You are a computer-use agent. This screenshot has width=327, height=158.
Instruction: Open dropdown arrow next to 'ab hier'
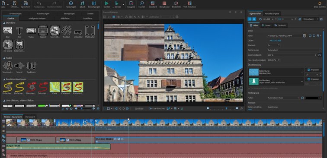123,4
